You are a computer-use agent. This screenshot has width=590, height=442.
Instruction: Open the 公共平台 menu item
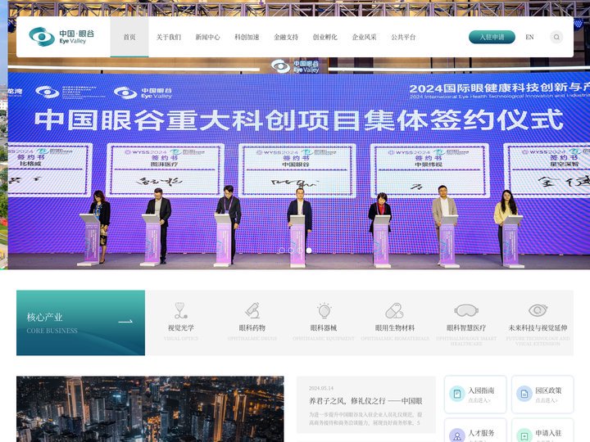[403, 37]
